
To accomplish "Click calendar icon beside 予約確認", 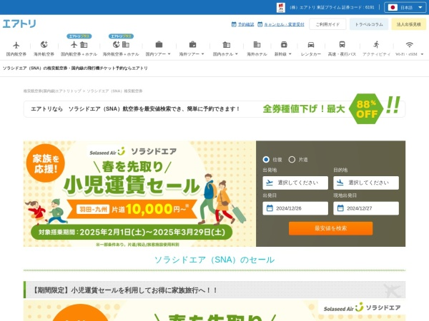I will [234, 24].
